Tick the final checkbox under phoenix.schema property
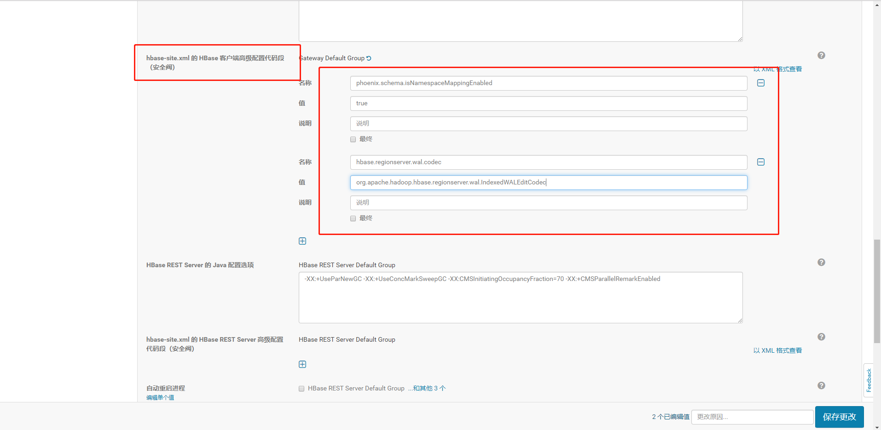The width and height of the screenshot is (881, 430). (x=353, y=139)
